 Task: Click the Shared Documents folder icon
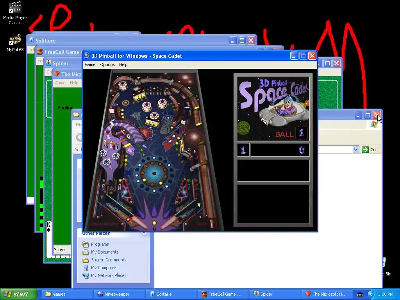(x=86, y=260)
